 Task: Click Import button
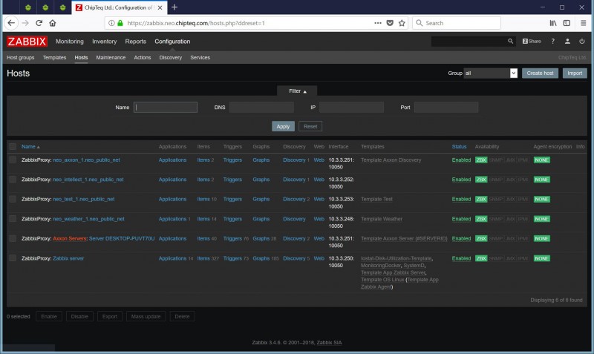575,73
